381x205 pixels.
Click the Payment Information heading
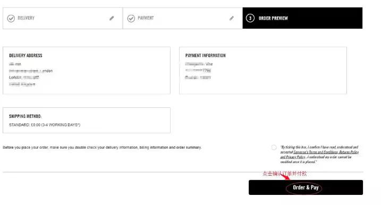point(205,56)
